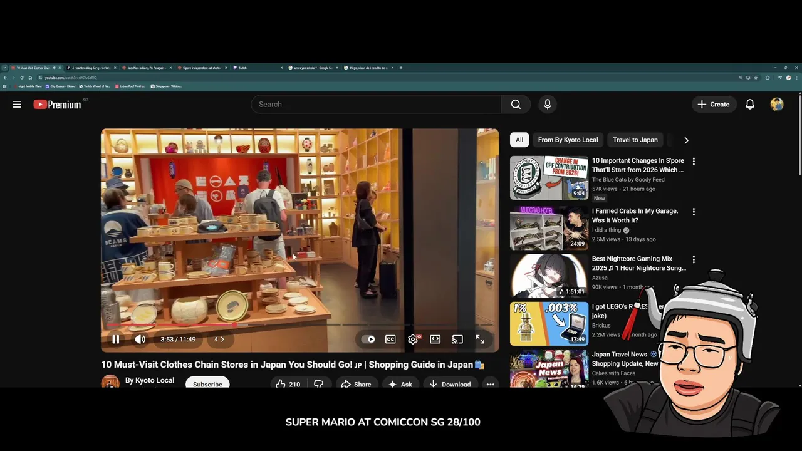Pause the playing video

[116, 340]
